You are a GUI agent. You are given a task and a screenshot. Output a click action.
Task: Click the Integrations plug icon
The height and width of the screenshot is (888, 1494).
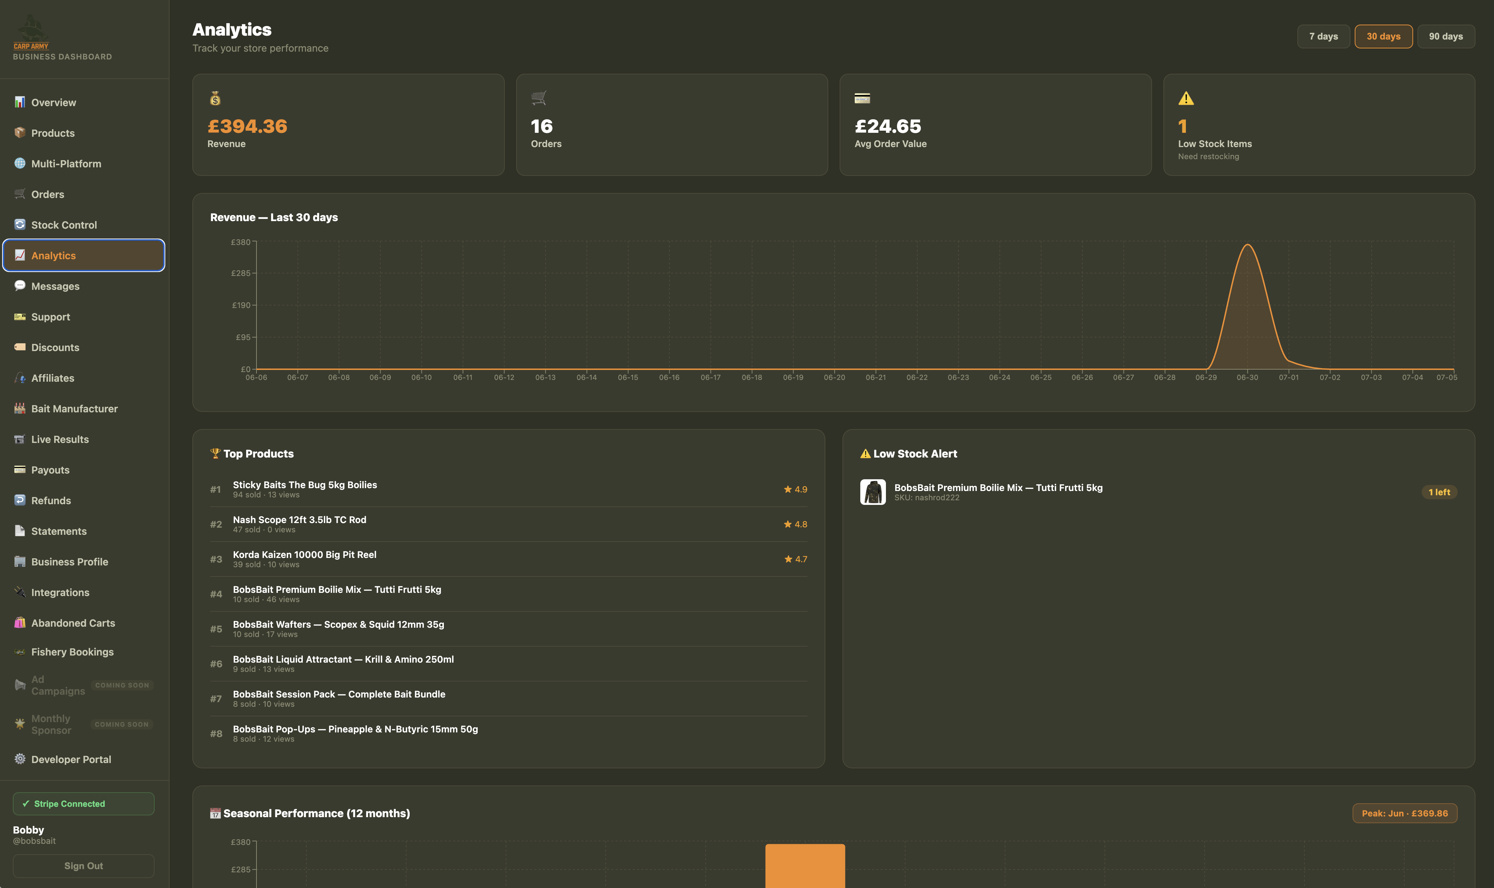(x=20, y=592)
